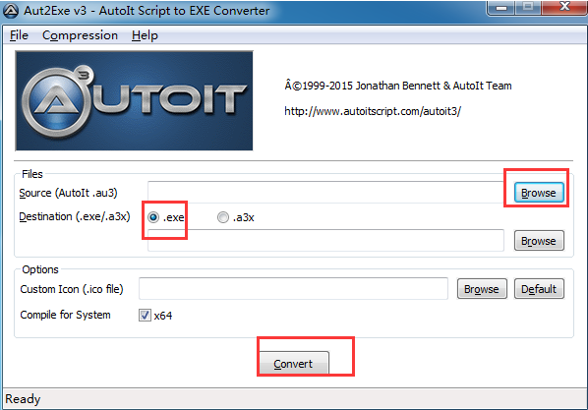The width and height of the screenshot is (588, 410).
Task: Click the AutoIt logo banner
Action: [x=134, y=101]
